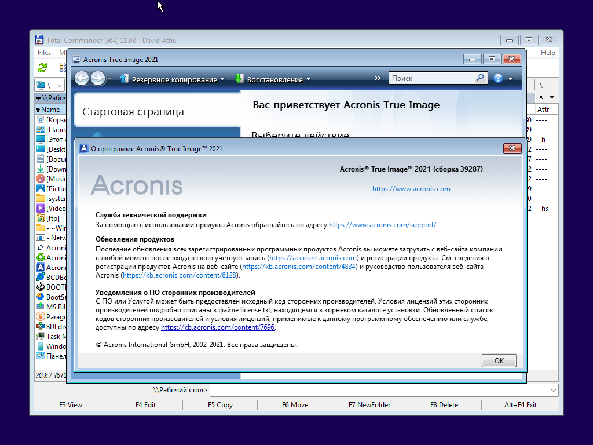Screen dimensions: 593x445
Task: Select the [Video] folder icon
Action: point(41,209)
